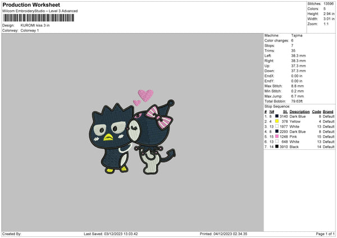Click the Max Jump value '6.7 mm'
337x238 pixels.
tap(298, 96)
